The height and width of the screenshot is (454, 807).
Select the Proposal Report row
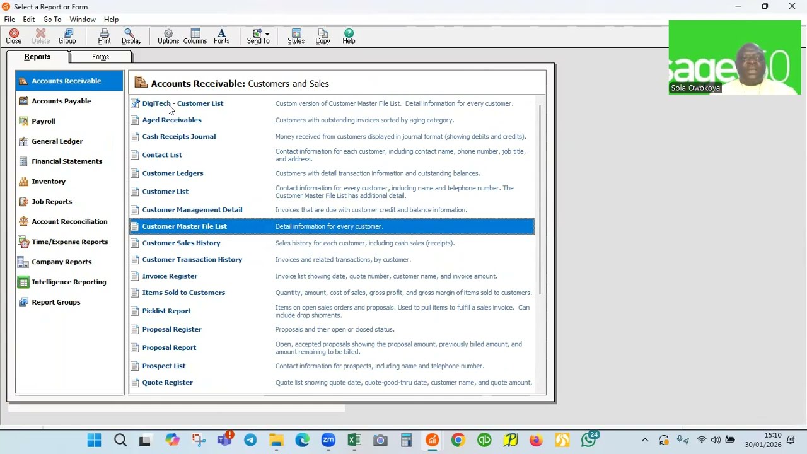pos(332,347)
